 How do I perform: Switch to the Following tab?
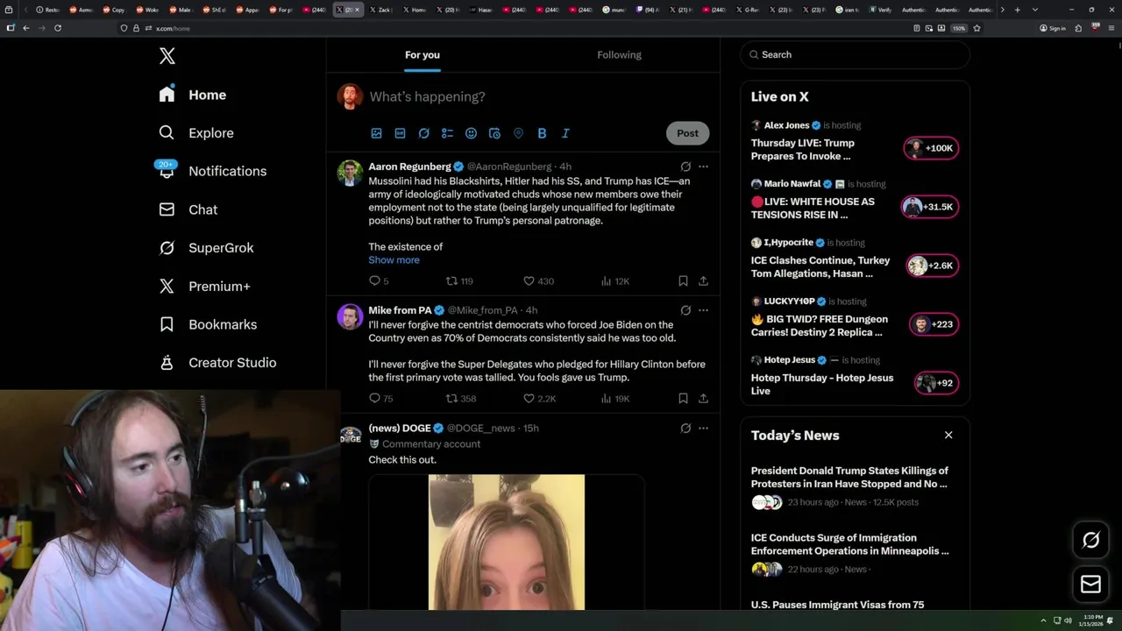(x=620, y=55)
